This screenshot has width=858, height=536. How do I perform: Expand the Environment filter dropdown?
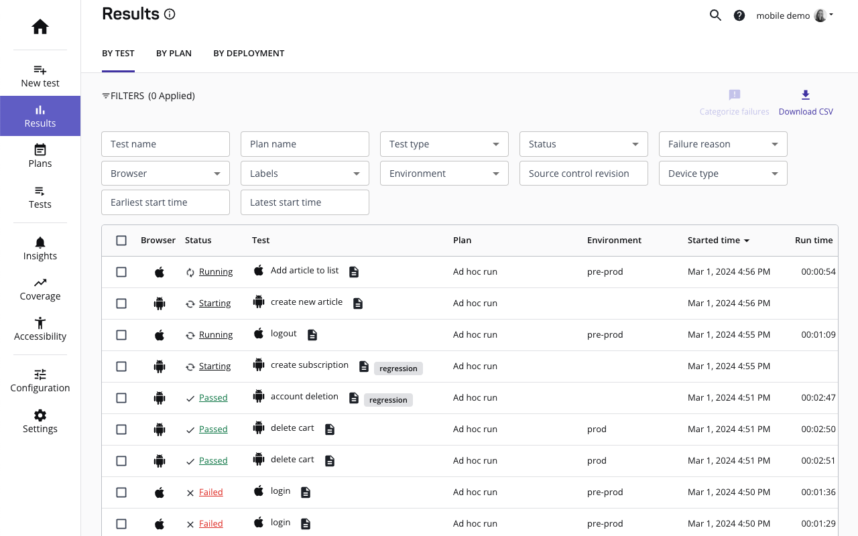pyautogui.click(x=444, y=174)
